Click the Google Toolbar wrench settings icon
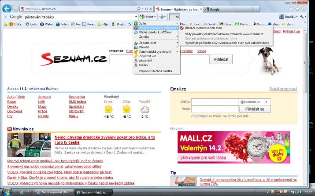This screenshot has width=315, height=196. tap(302, 17)
